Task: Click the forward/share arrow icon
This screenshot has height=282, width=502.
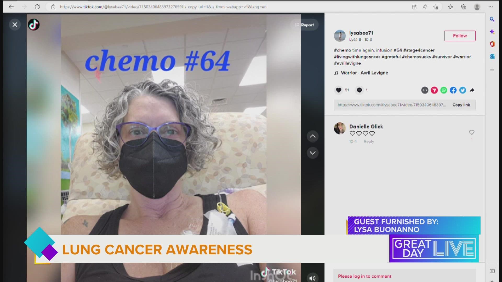Action: click(472, 90)
